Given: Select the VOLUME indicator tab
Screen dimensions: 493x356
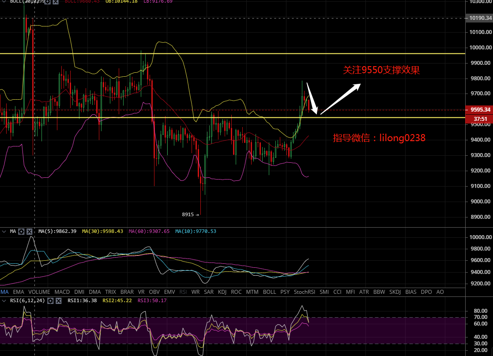Looking at the screenshot, I should click(39, 292).
